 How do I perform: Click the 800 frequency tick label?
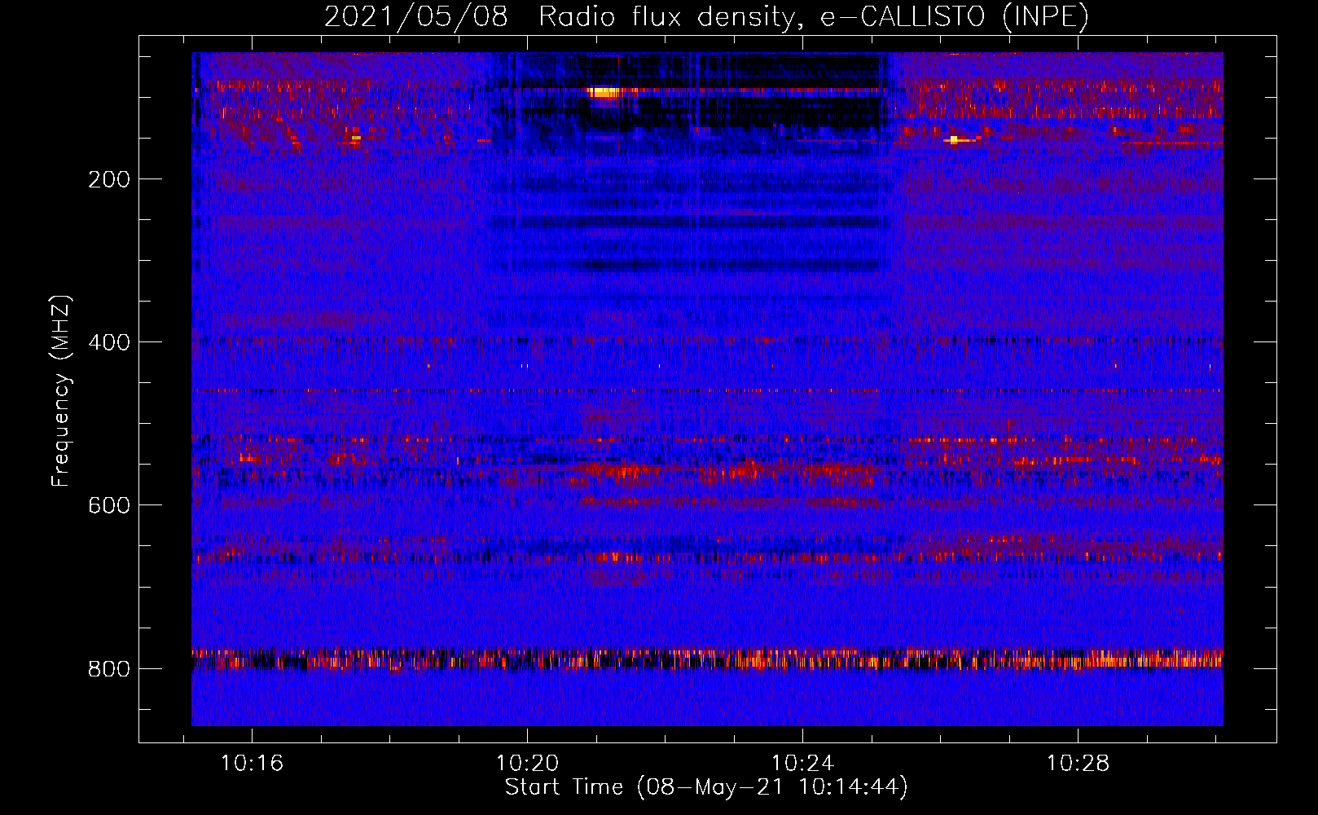[x=109, y=669]
